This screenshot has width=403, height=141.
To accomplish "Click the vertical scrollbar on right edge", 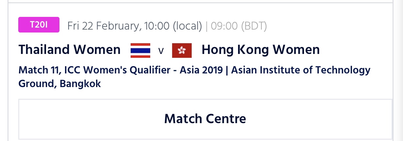I will point(398,70).
